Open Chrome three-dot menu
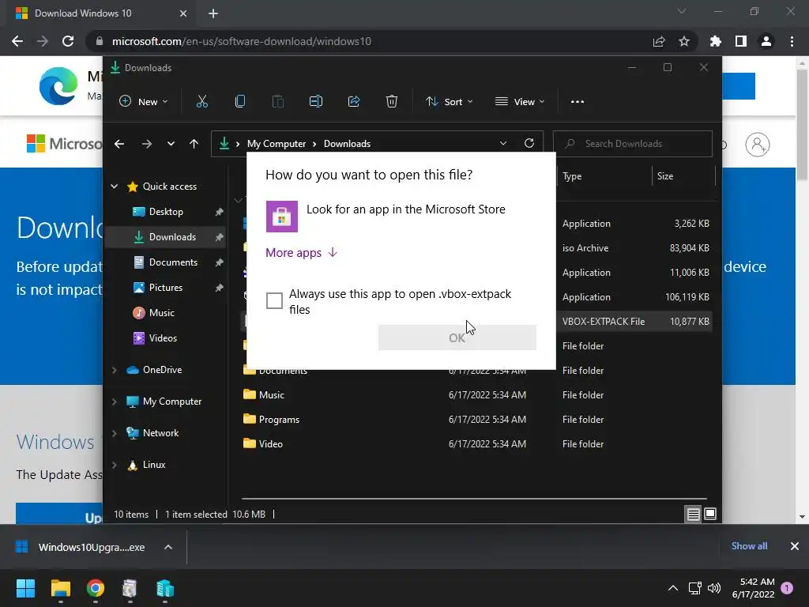809x607 pixels. coord(792,41)
